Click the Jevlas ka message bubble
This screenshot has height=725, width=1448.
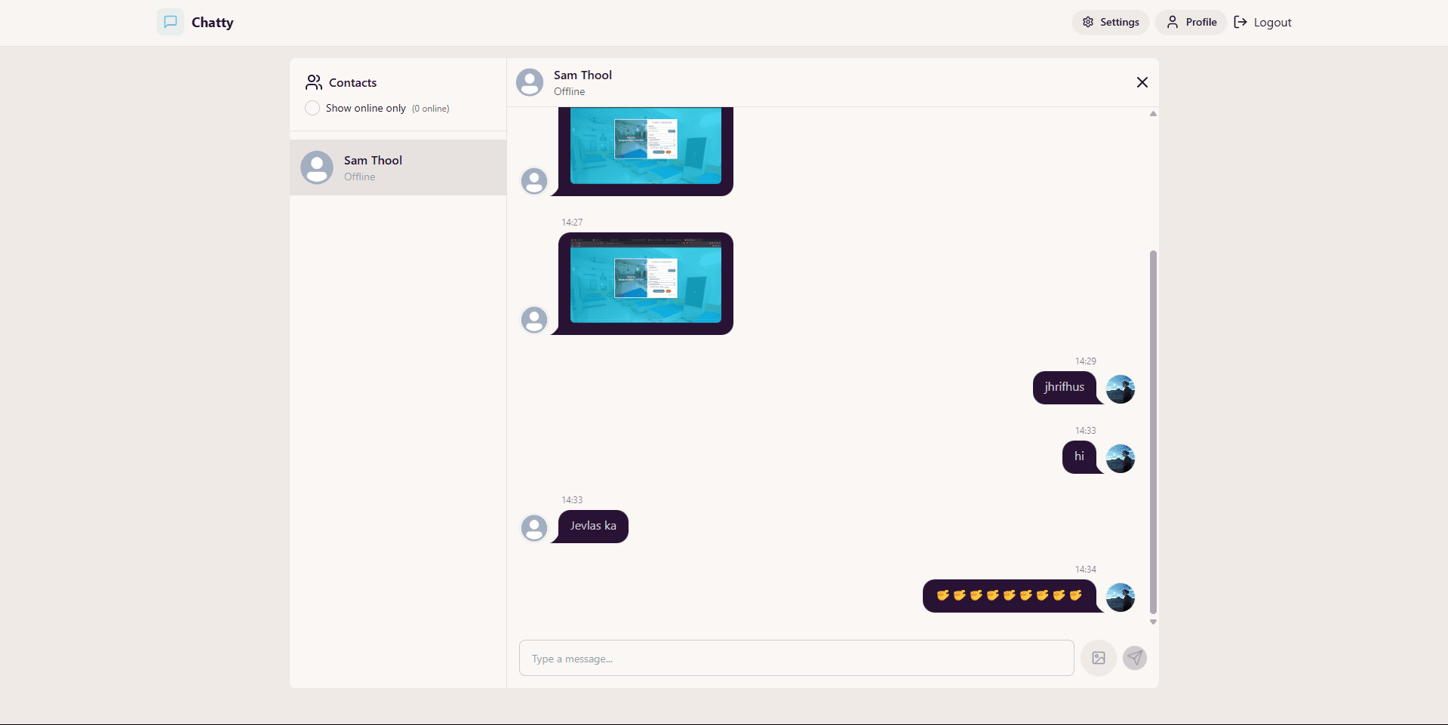point(592,526)
